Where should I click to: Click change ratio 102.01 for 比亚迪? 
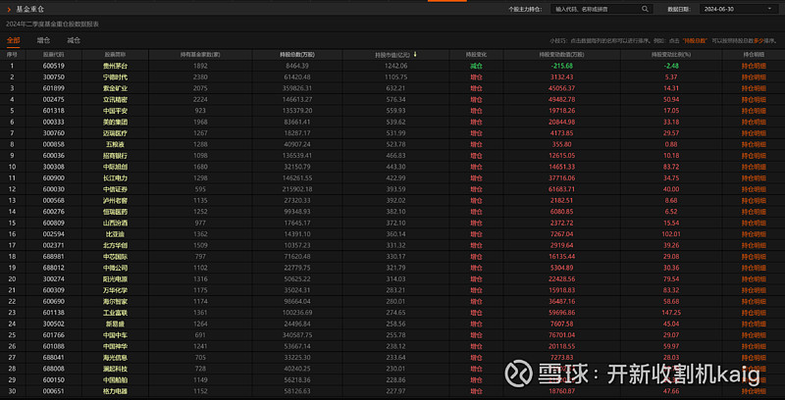pyautogui.click(x=671, y=234)
